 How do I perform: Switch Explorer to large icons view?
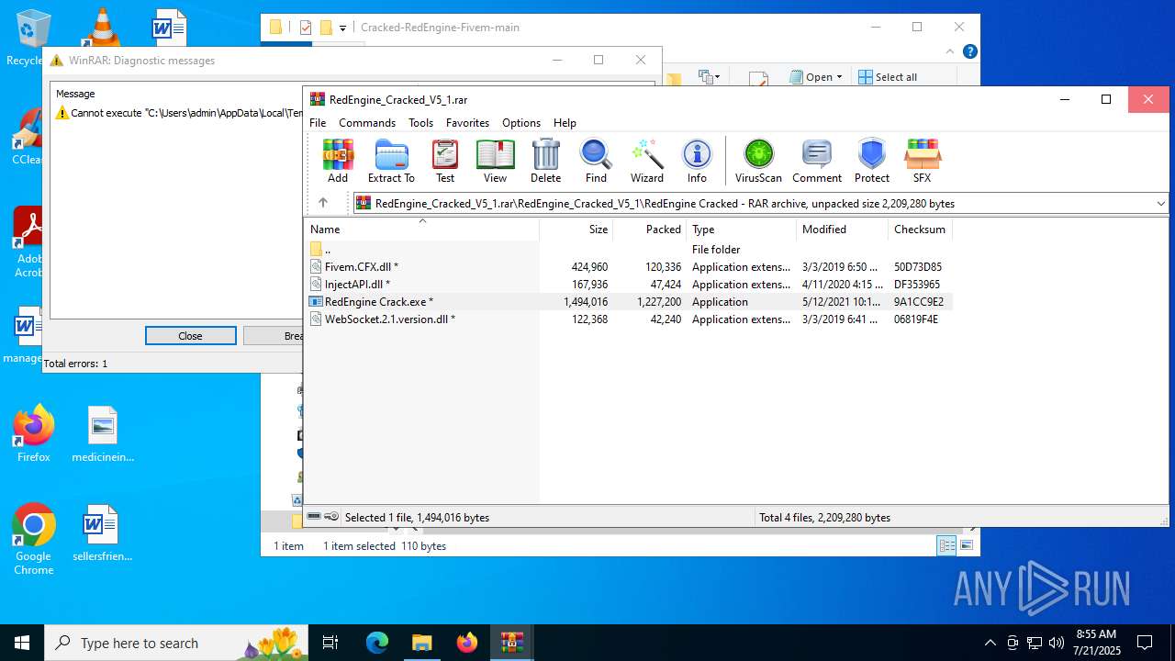point(966,545)
